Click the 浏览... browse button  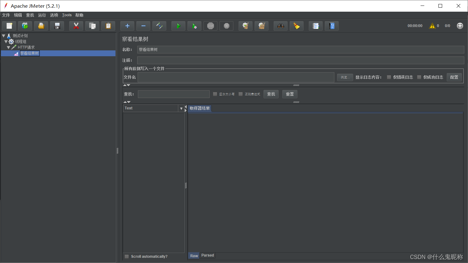point(345,77)
